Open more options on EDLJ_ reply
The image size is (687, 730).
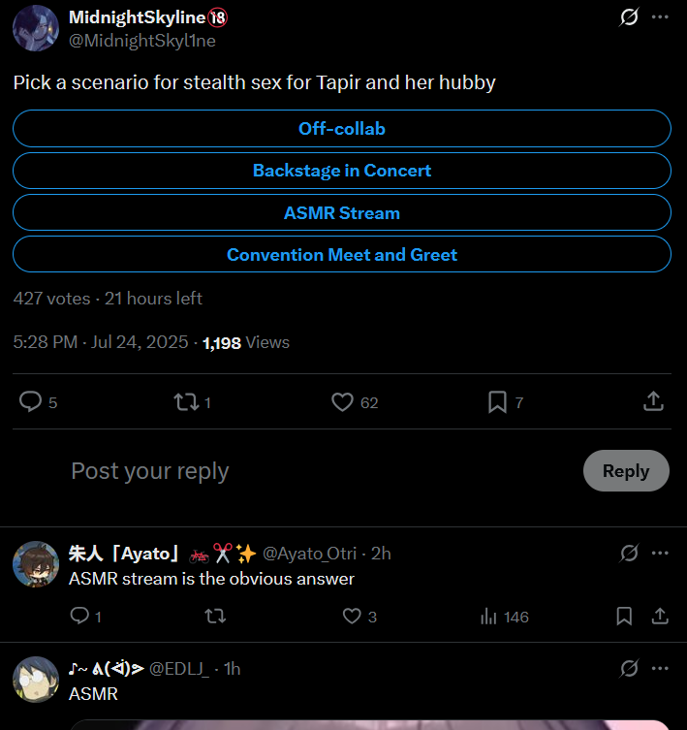click(660, 668)
